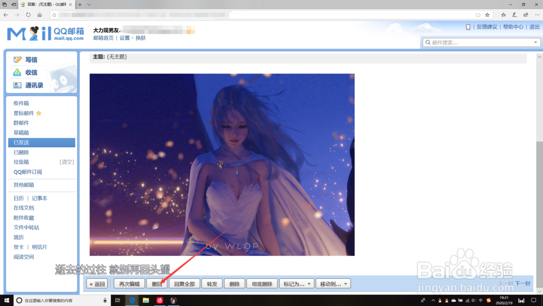Open 已删除 folder
Screen dimensions: 543x306
(x=21, y=152)
